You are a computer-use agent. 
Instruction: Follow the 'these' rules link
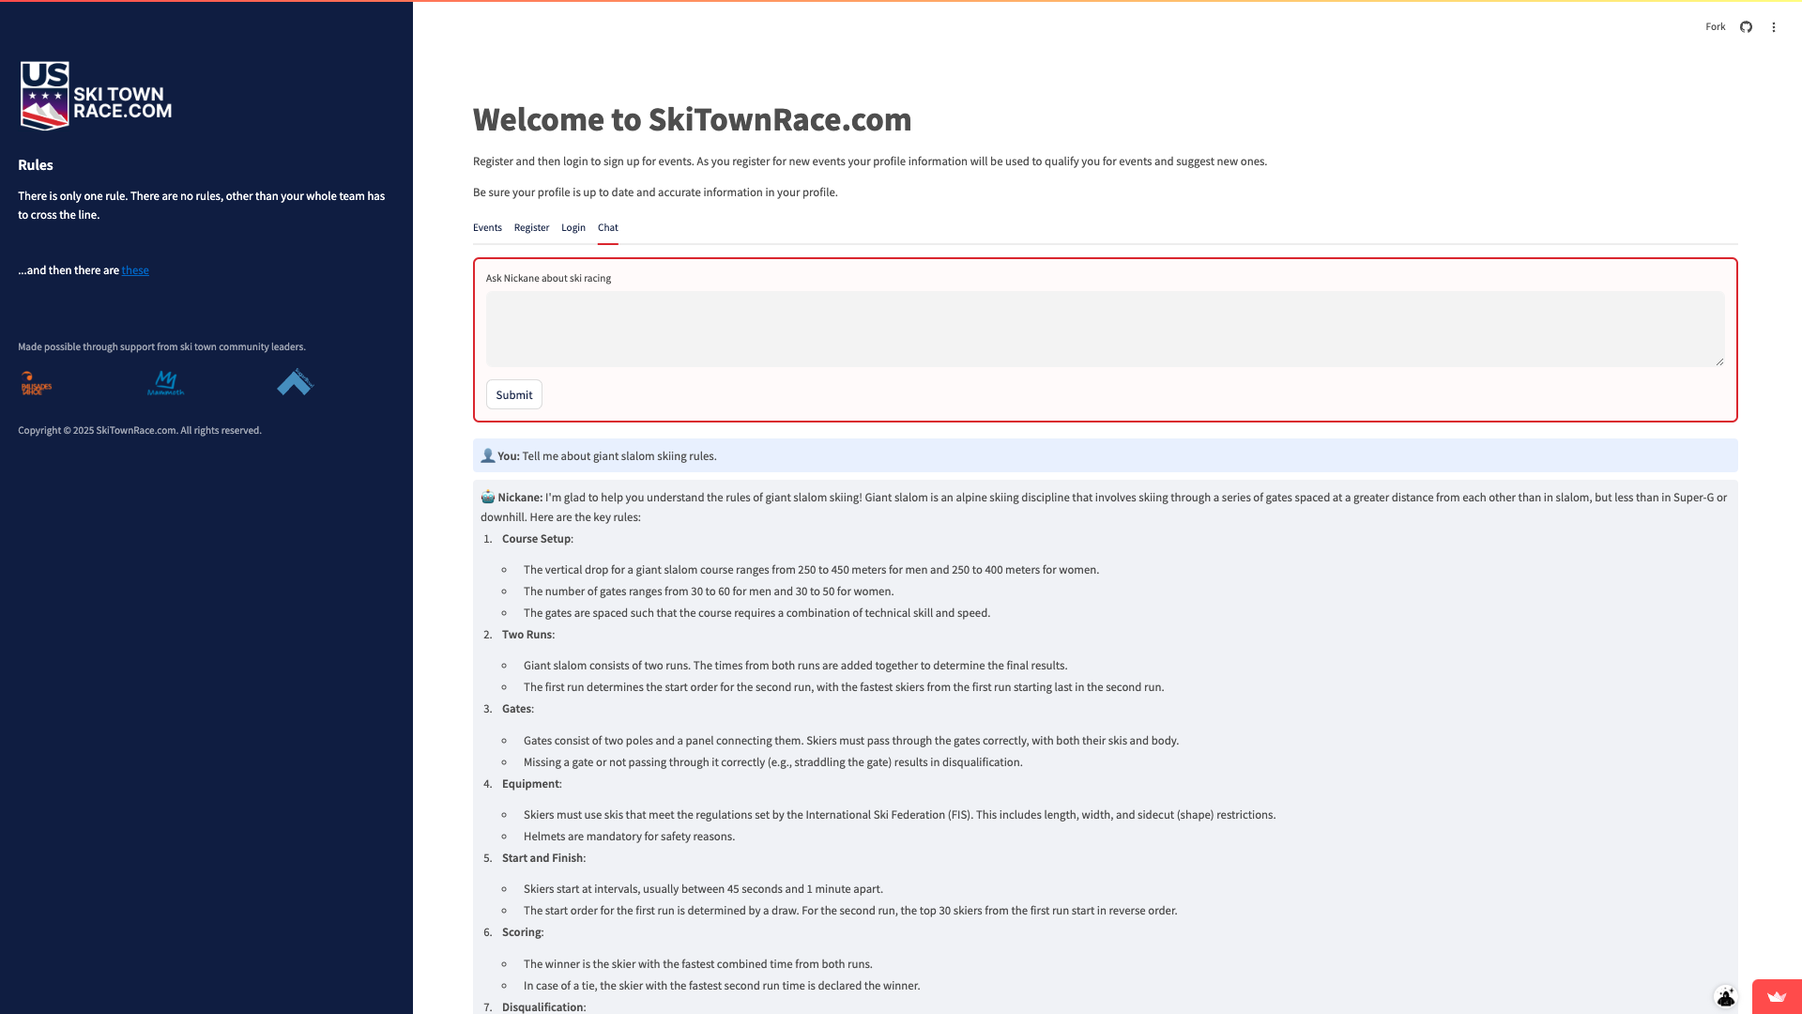click(135, 270)
